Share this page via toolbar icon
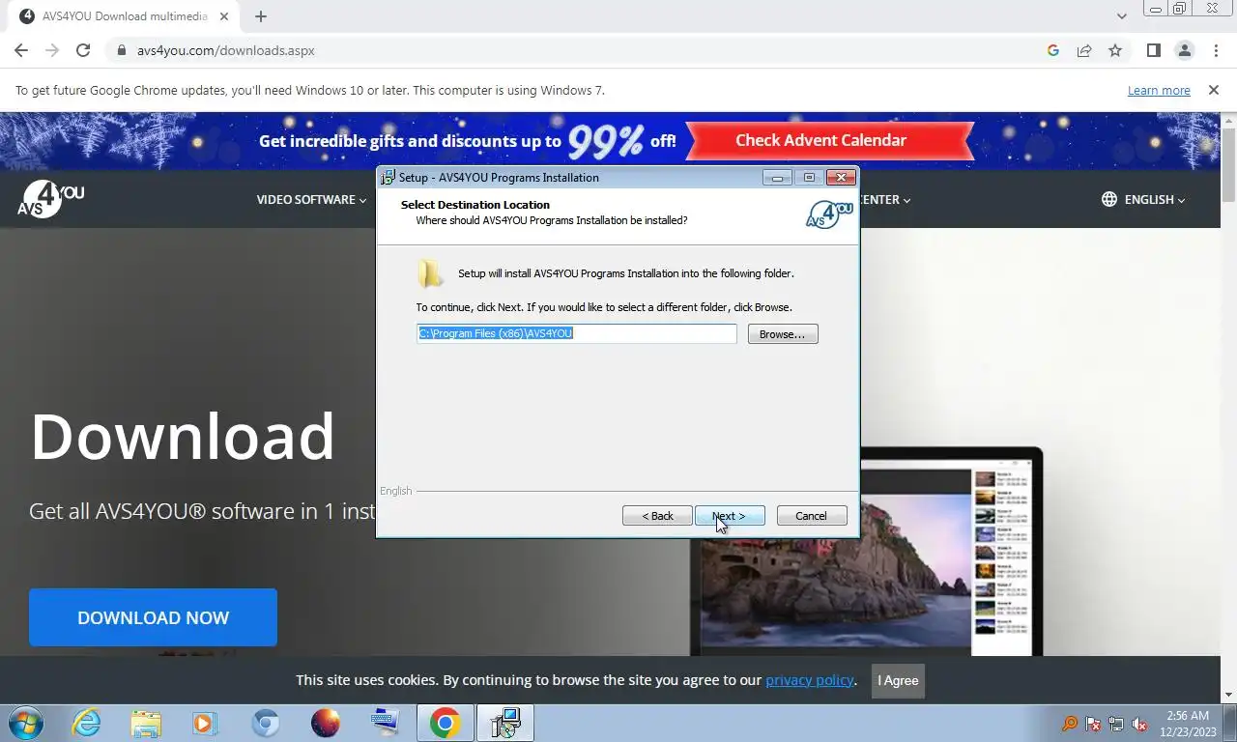 (1084, 50)
